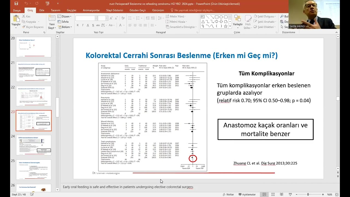
Task: Open the Animasyonlar tab
Action: pyautogui.click(x=91, y=10)
